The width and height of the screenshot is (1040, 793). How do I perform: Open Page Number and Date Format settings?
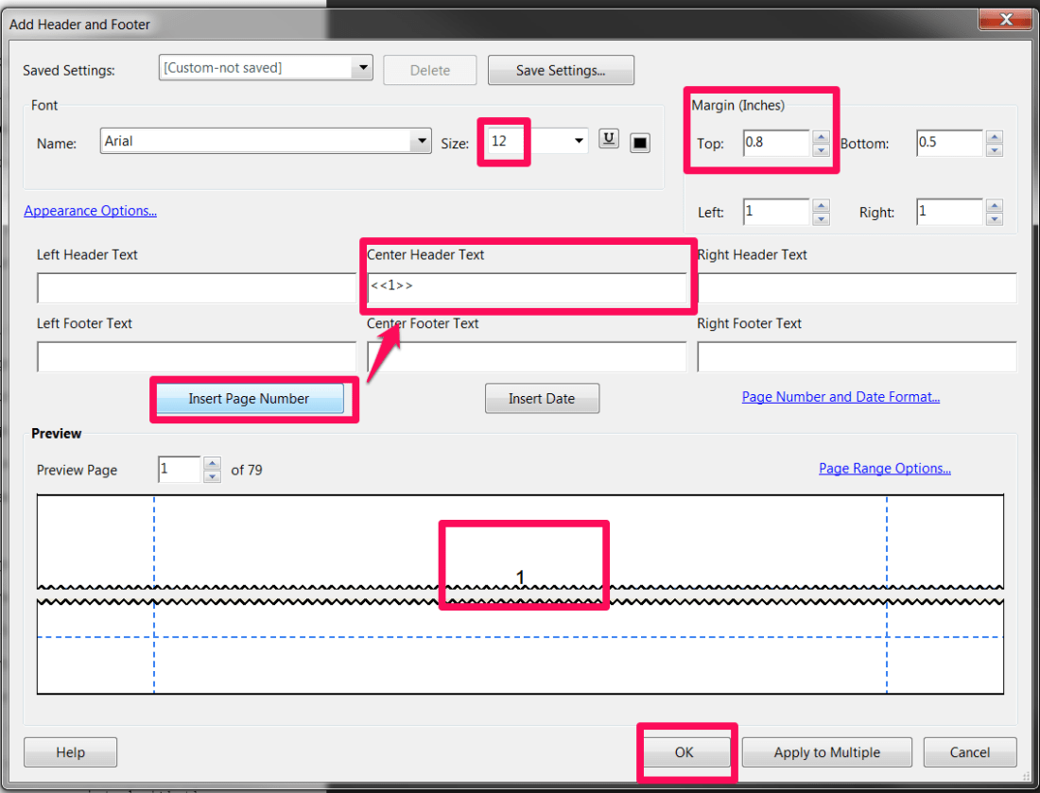(x=841, y=396)
